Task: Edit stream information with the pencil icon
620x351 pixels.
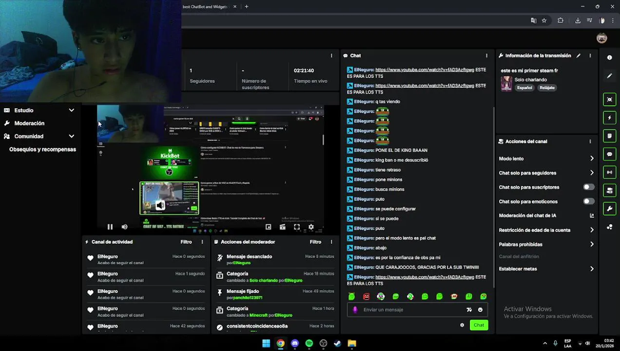Action: tap(579, 56)
